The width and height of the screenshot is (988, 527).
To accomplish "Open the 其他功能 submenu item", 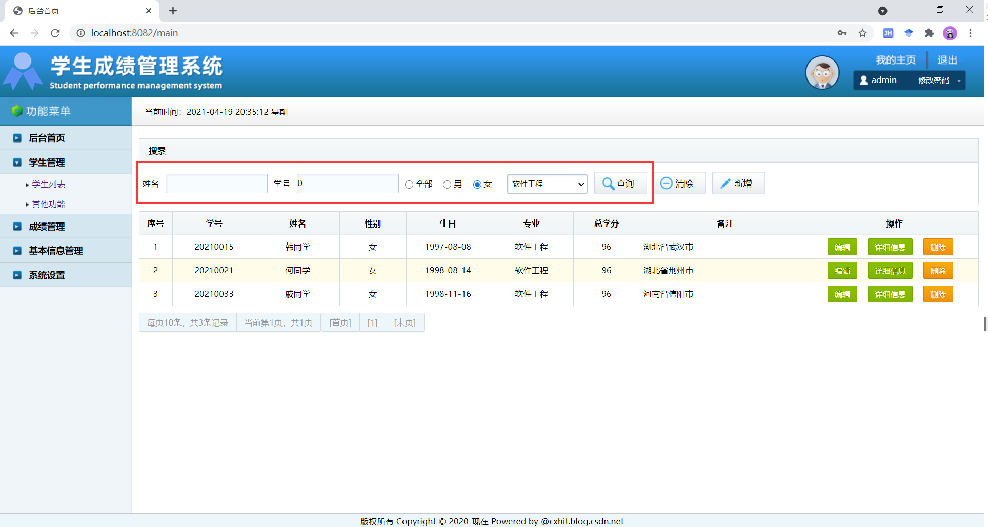I will tap(49, 204).
